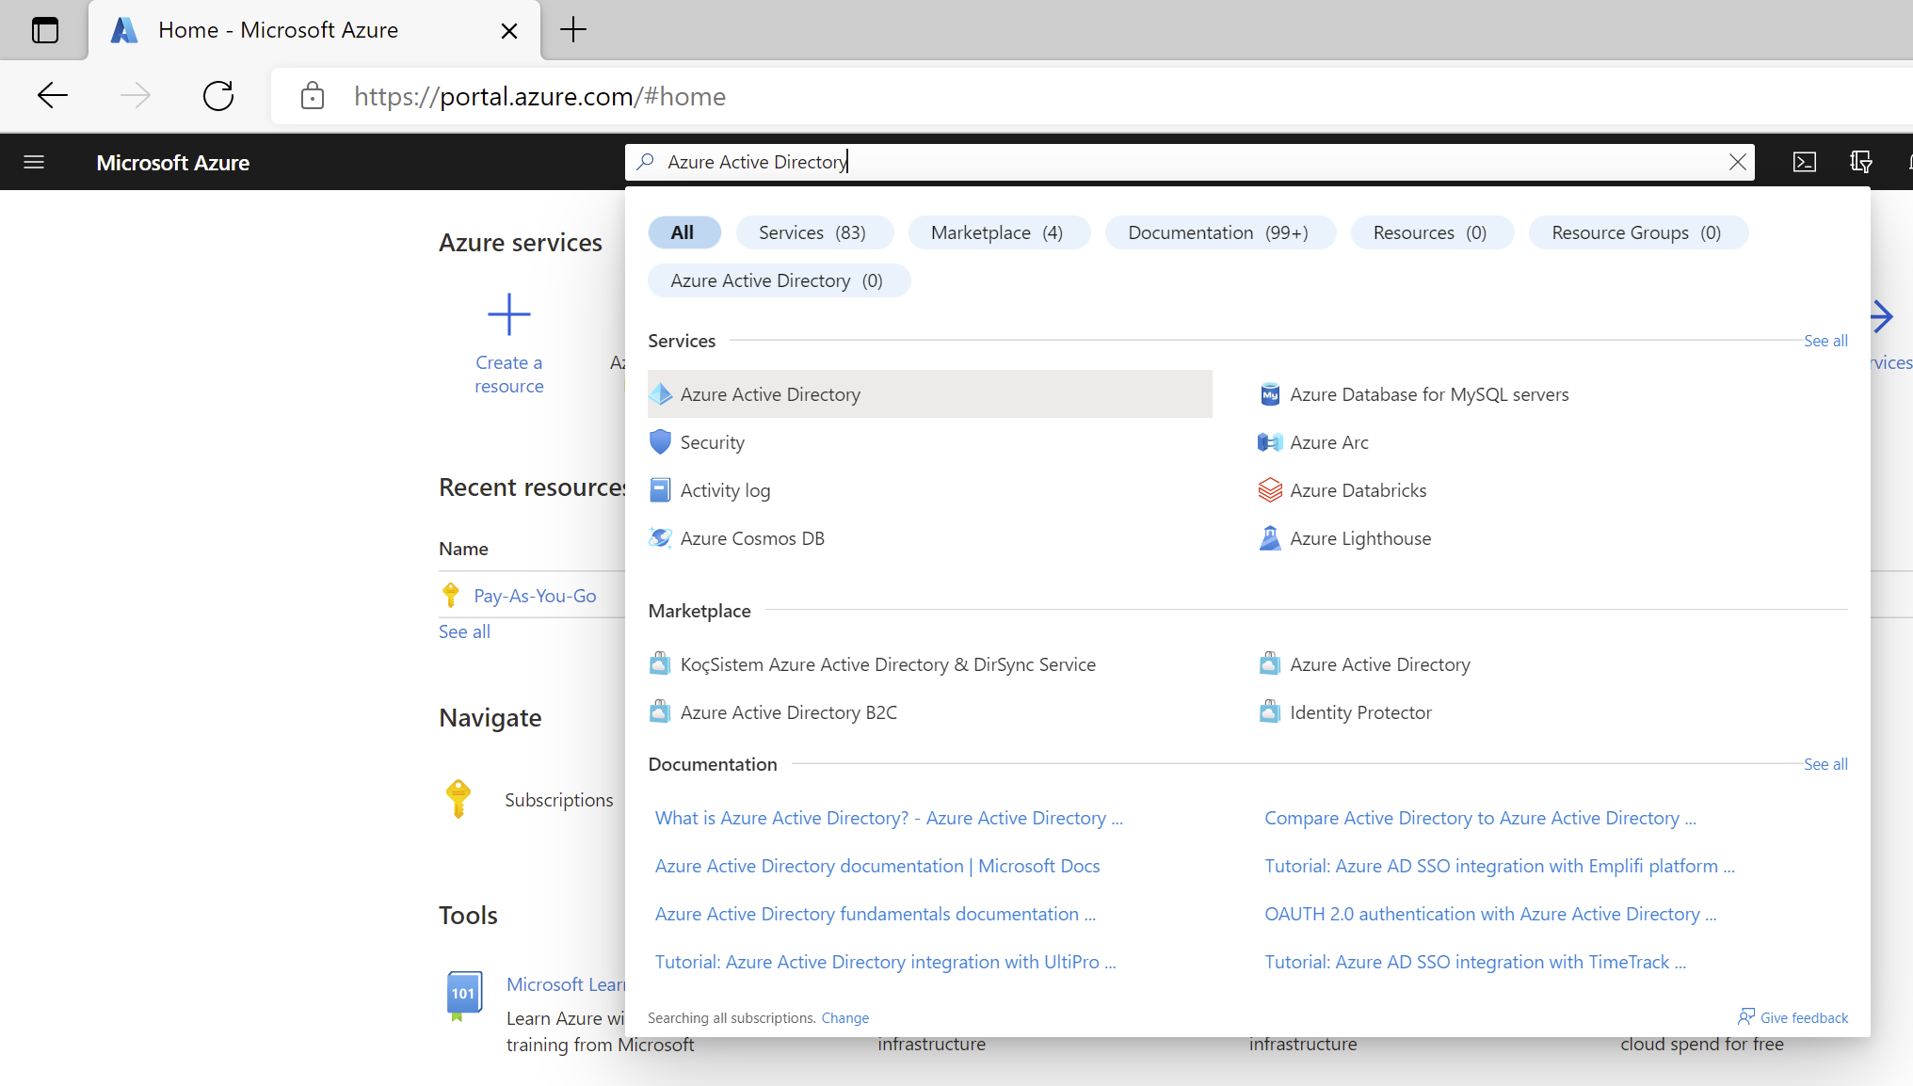Screen dimensions: 1913x1086
Task: Click the right arrow next to Azure services
Action: 1881,317
